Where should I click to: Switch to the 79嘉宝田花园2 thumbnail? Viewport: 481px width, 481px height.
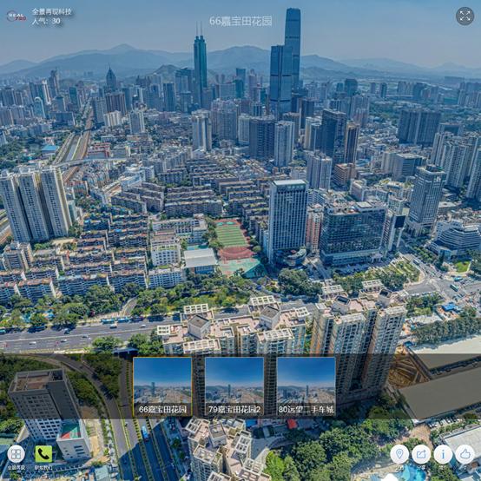coord(234,386)
